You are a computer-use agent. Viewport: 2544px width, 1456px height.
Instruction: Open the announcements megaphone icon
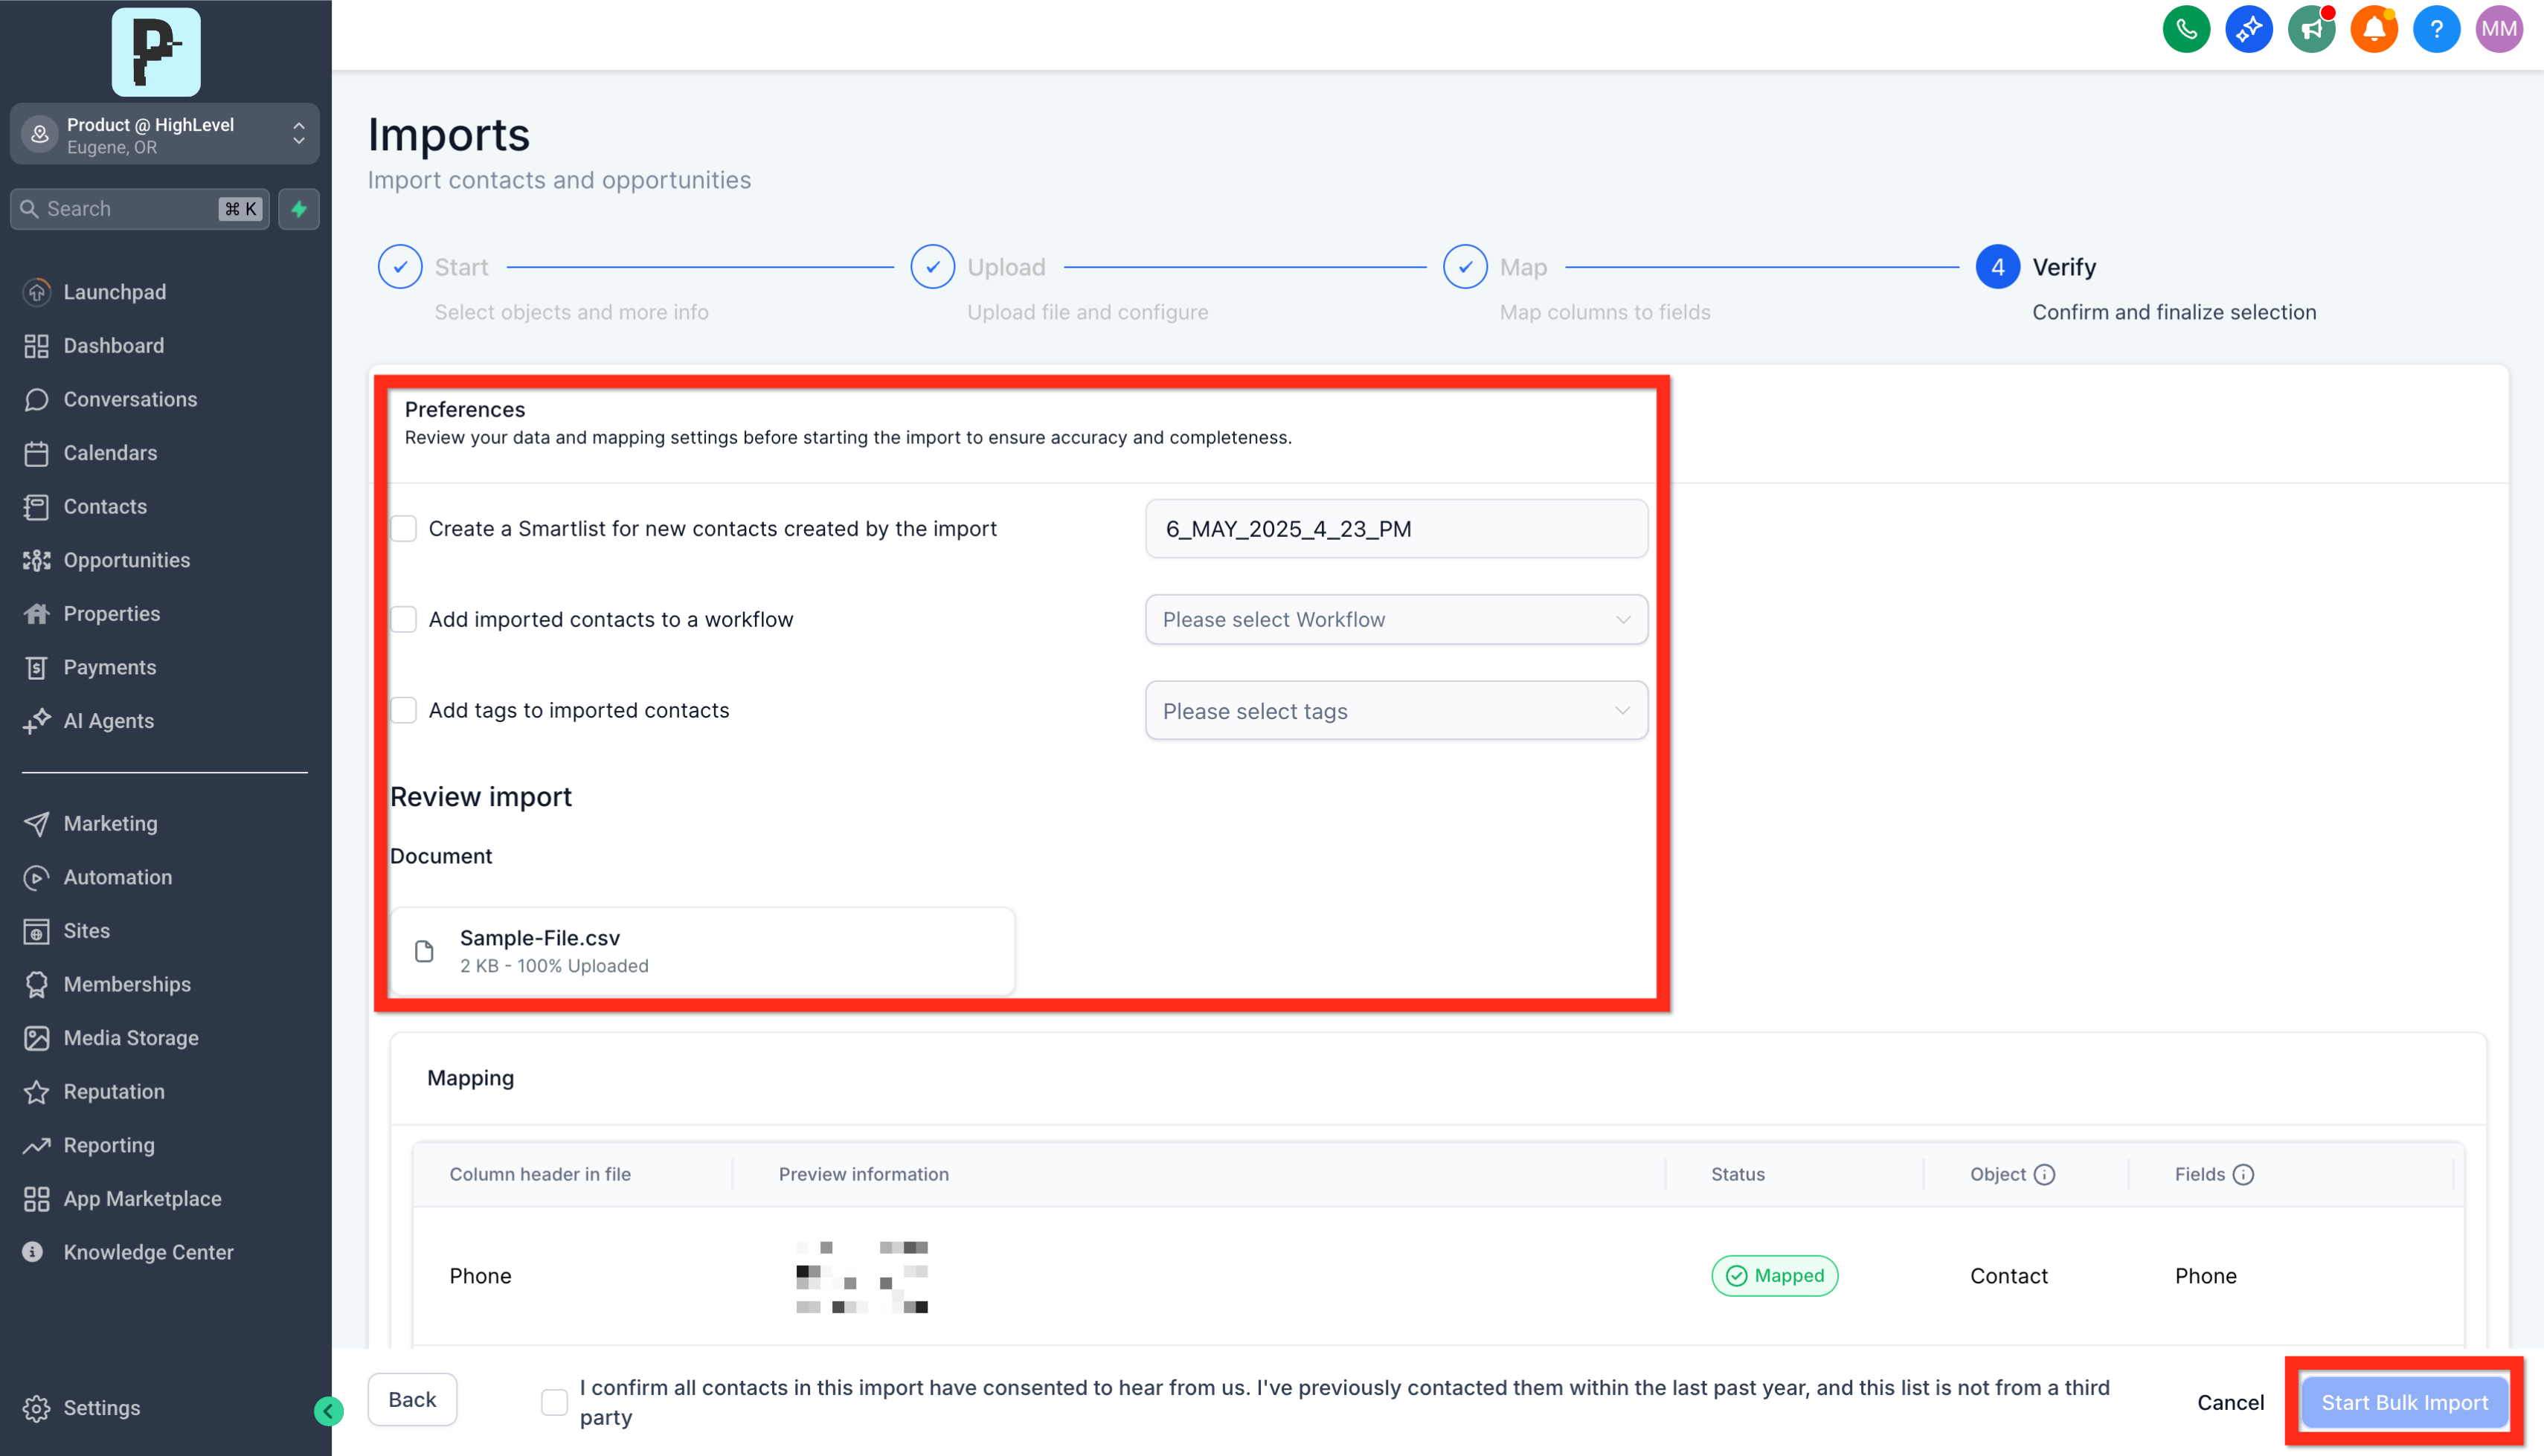(x=2311, y=29)
